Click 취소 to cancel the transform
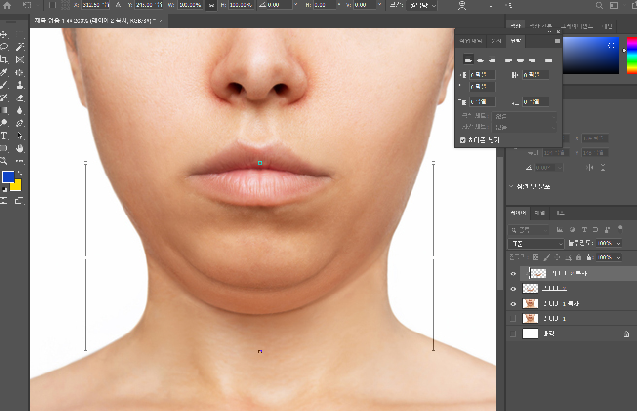Viewport: 637px width, 411px height. click(493, 5)
